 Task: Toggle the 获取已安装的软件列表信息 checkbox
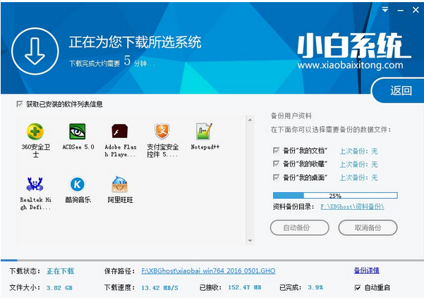[19, 104]
